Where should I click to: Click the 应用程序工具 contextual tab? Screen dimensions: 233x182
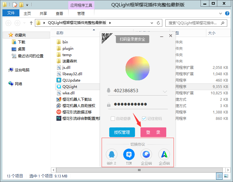pyautogui.click(x=81, y=5)
